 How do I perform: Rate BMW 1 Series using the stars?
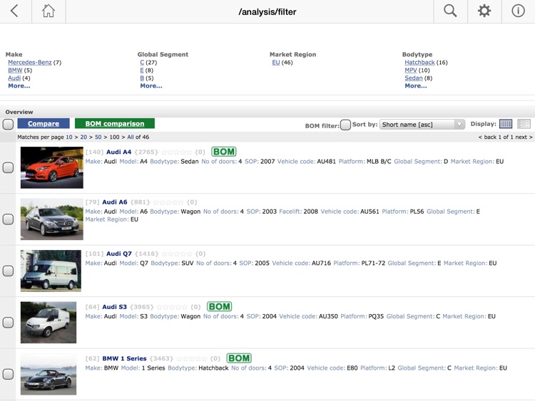192,358
